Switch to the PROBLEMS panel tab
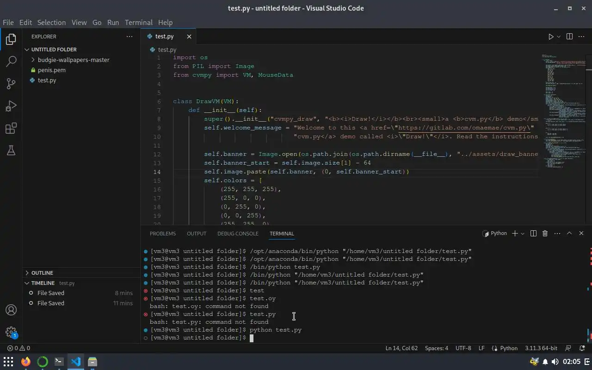This screenshot has width=592, height=370. (x=163, y=234)
